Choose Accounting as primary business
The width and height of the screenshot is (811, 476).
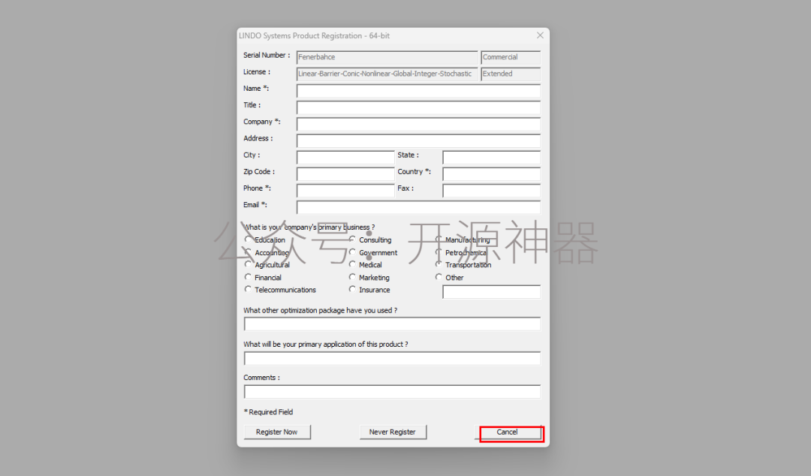pos(249,252)
